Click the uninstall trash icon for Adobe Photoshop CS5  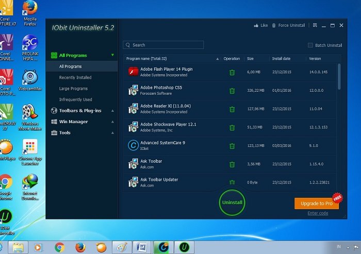pyautogui.click(x=232, y=91)
